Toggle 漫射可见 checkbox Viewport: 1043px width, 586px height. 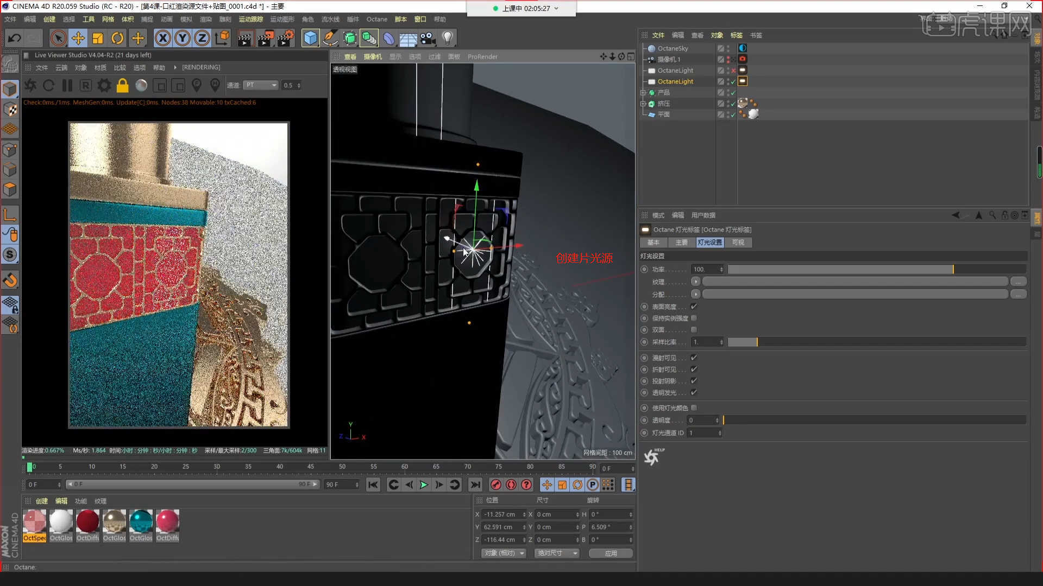coord(694,358)
